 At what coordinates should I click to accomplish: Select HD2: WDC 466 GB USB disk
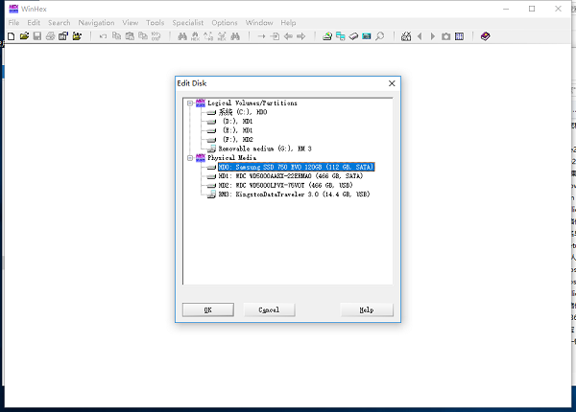point(285,186)
